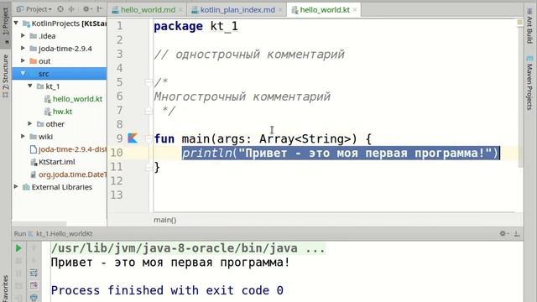This screenshot has width=537, height=302.
Task: Click the scroll-from-source target icon in Project toolbar
Action: (60, 9)
